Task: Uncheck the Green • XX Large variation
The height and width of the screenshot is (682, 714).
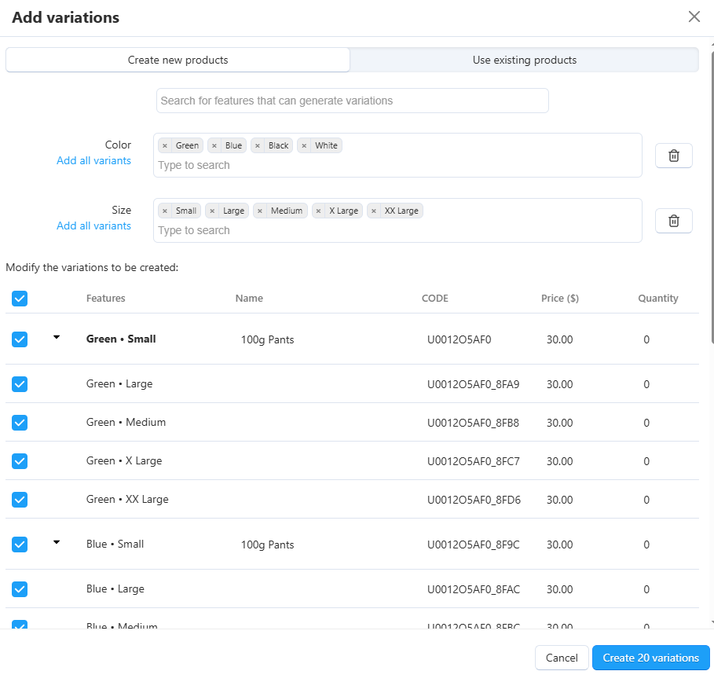Action: 20,500
